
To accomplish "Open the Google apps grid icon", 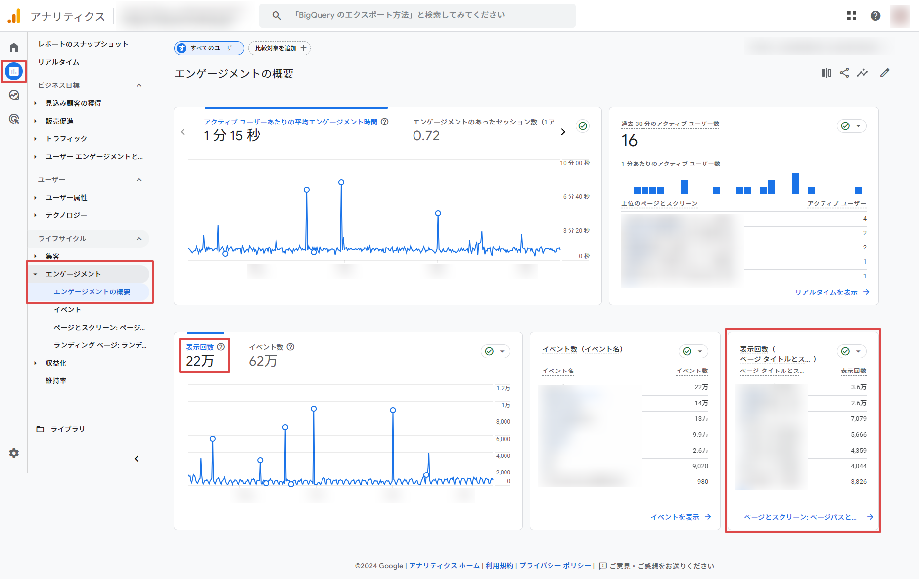I will pos(851,16).
